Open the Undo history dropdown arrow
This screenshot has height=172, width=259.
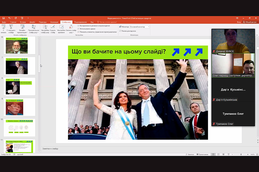(x=12, y=18)
